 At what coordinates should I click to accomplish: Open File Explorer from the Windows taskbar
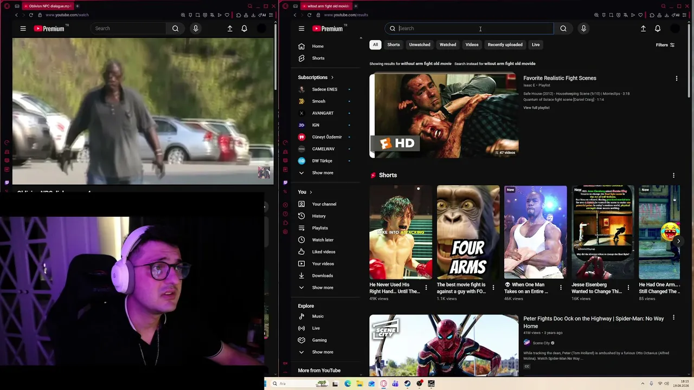[x=359, y=383]
